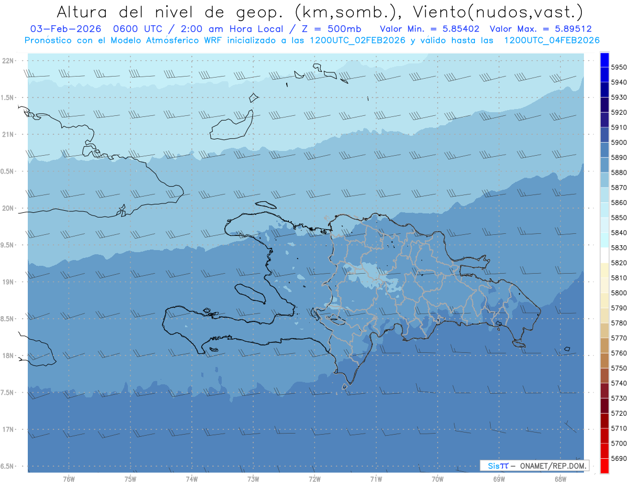This screenshot has height=486, width=629.
Task: Click the 21N latitude label
Action: [x=7, y=134]
